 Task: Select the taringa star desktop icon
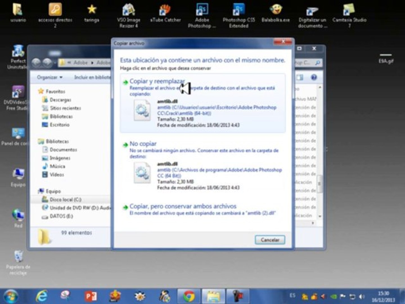pyautogui.click(x=92, y=13)
